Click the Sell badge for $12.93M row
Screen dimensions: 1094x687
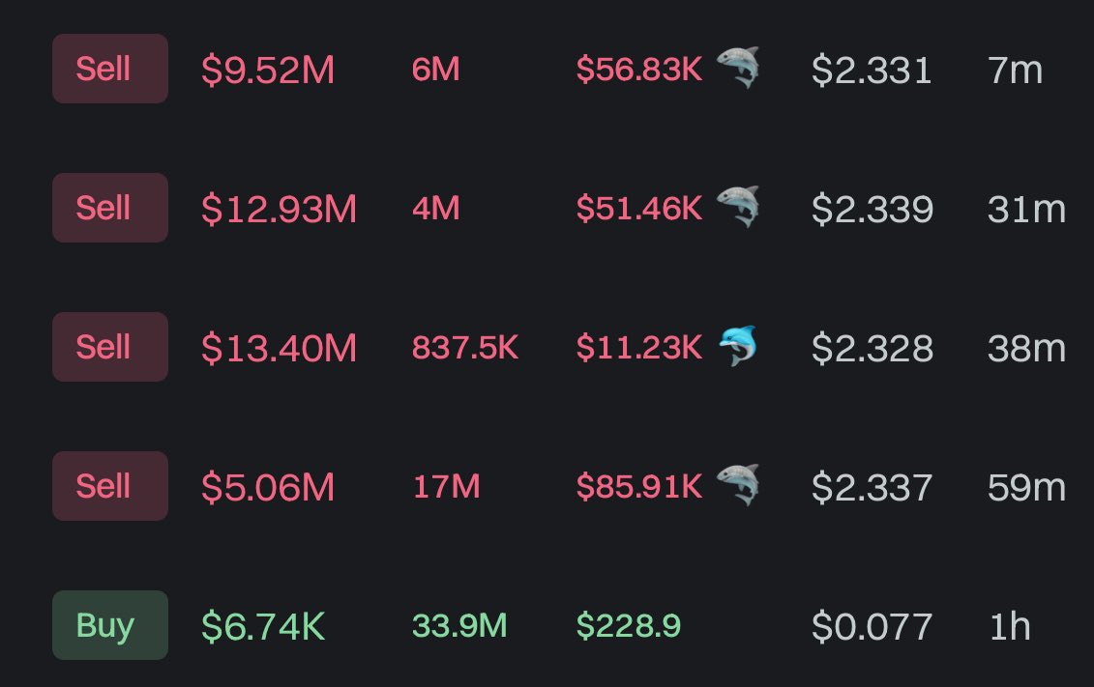coord(110,208)
